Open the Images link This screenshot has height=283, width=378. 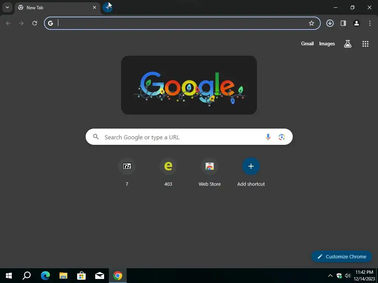[327, 43]
